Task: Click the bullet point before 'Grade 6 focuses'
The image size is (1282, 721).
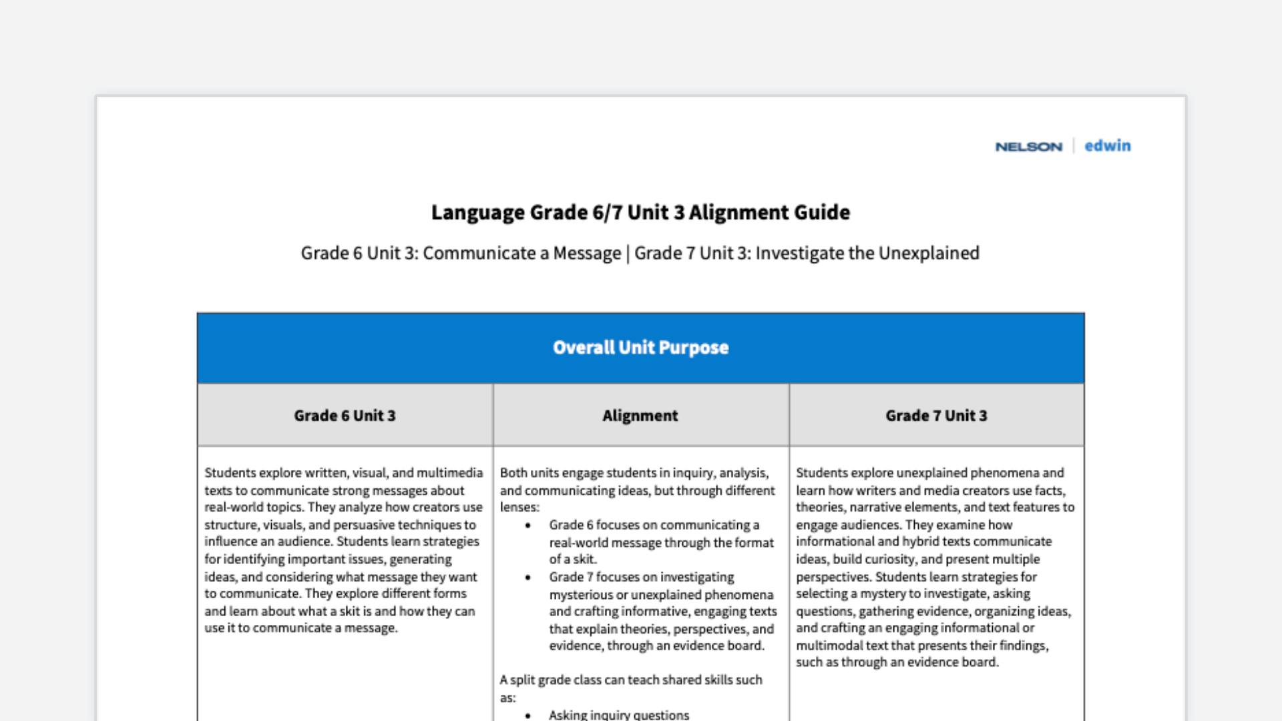Action: pyautogui.click(x=528, y=525)
